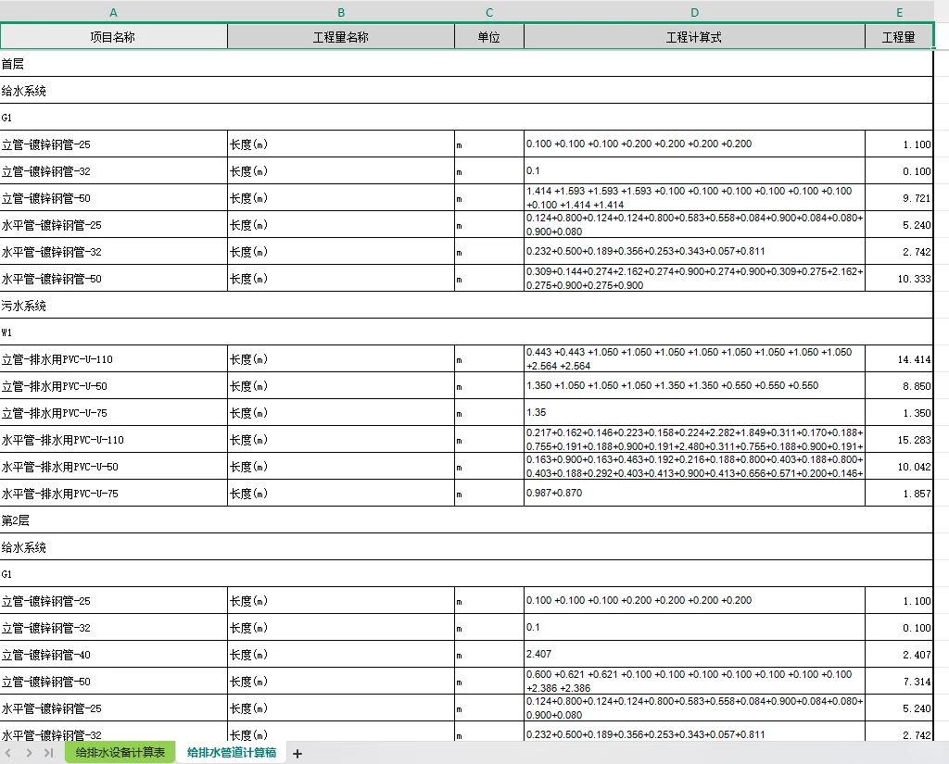This screenshot has height=764, width=949.
Task: Click cell 水平管-排水用PVC-U-110
Action: click(x=113, y=440)
